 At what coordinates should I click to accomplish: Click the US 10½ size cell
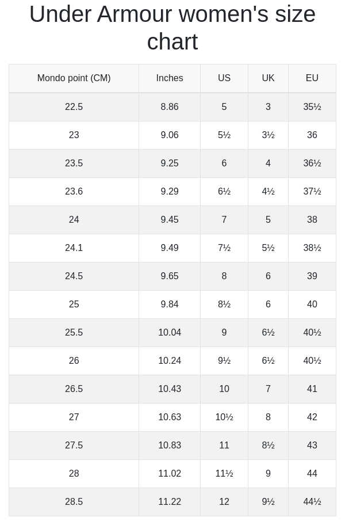[224, 417]
